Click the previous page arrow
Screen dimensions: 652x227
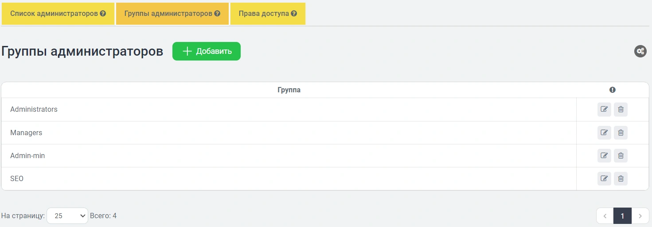pos(605,216)
